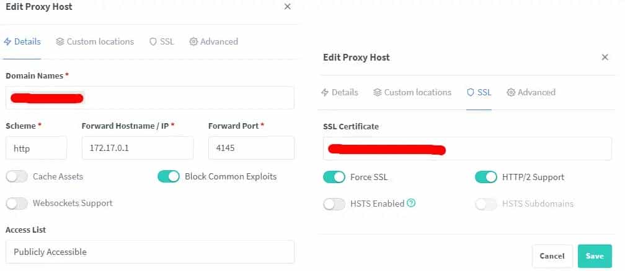Toggle Cache Assets switch
Screen dimensions: 625x271
coord(17,176)
